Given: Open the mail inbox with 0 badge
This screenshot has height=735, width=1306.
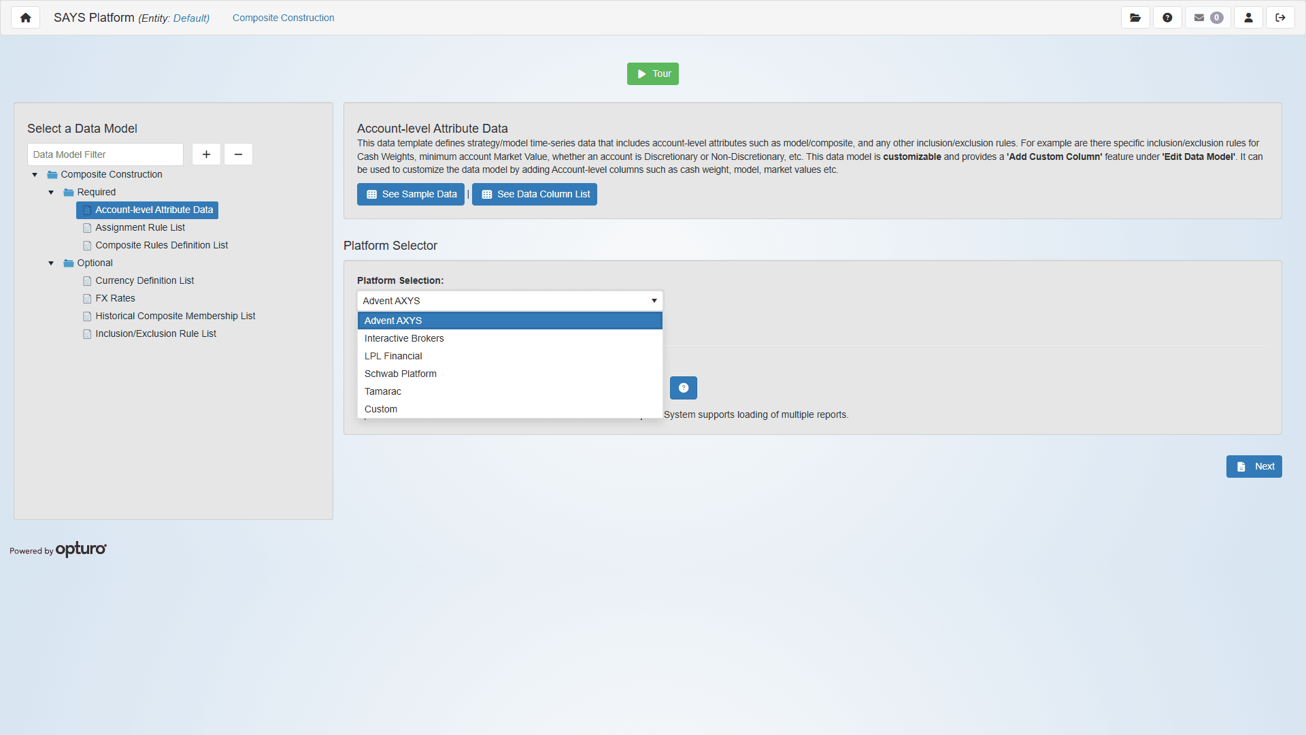Looking at the screenshot, I should (x=1208, y=18).
